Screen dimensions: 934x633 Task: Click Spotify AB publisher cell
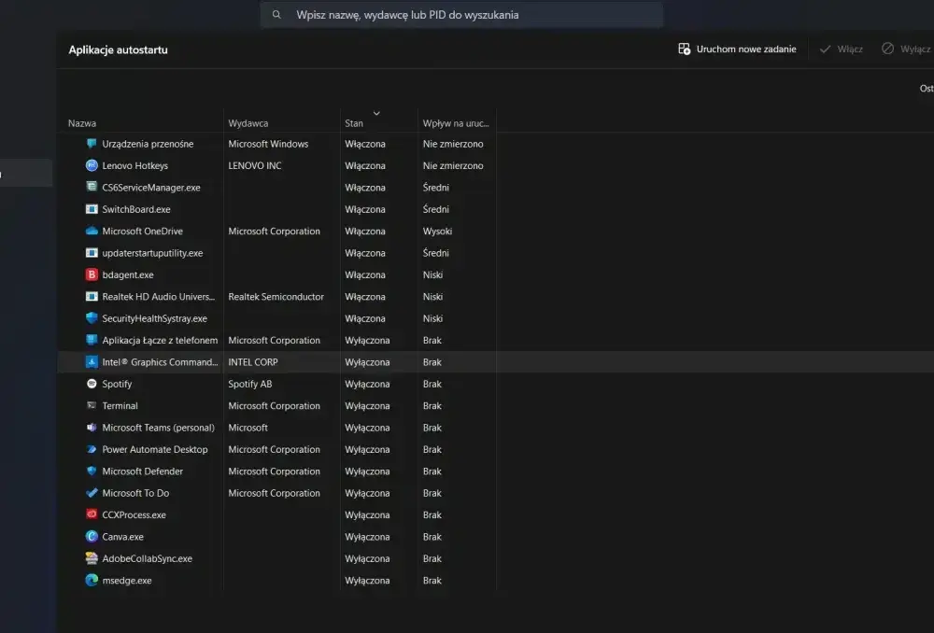point(249,384)
